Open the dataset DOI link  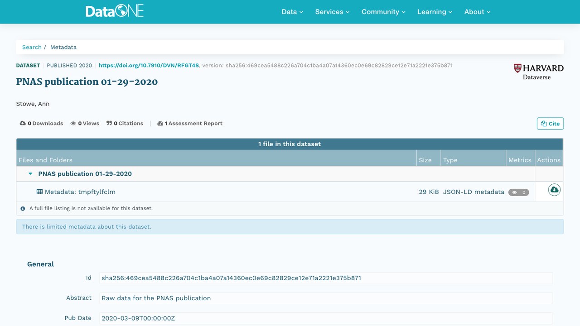pyautogui.click(x=149, y=65)
